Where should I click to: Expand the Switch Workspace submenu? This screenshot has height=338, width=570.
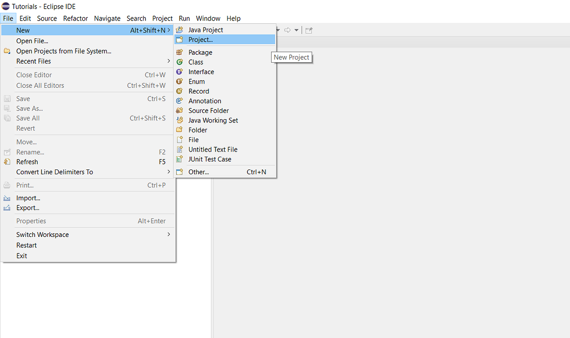(42, 234)
